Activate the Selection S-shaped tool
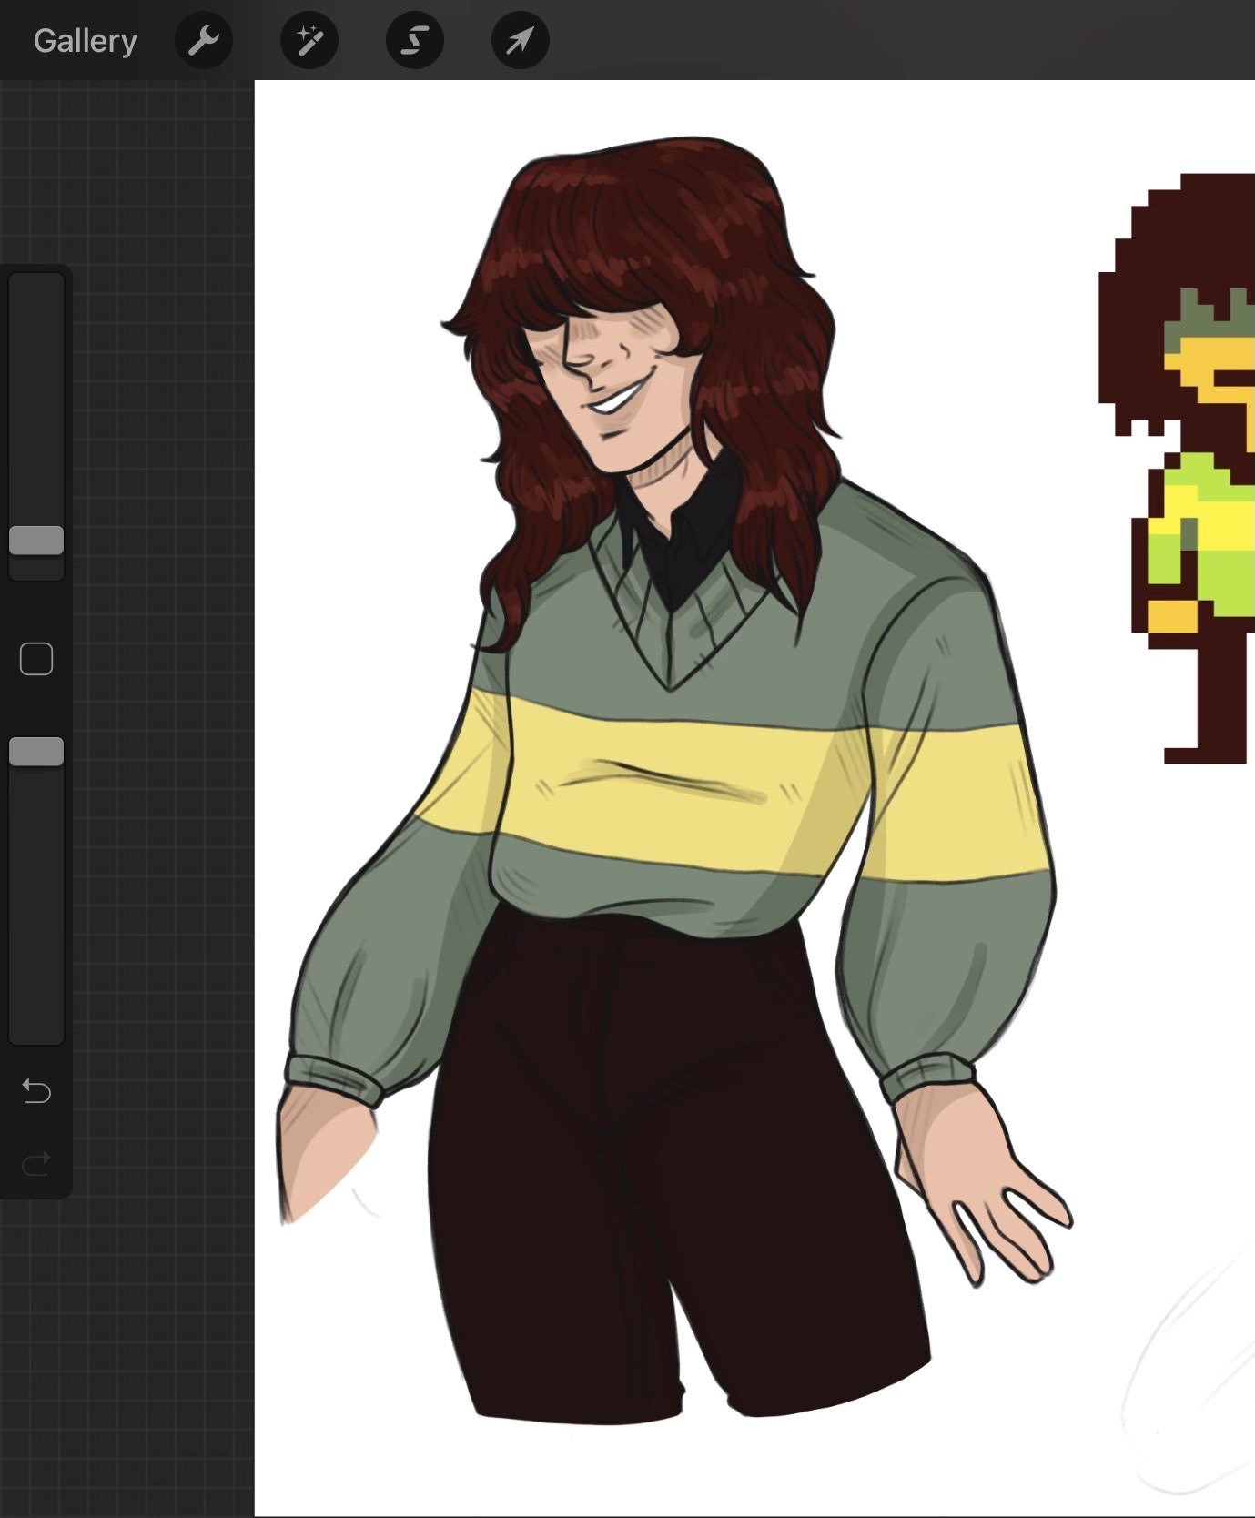This screenshot has height=1518, width=1255. 415,41
